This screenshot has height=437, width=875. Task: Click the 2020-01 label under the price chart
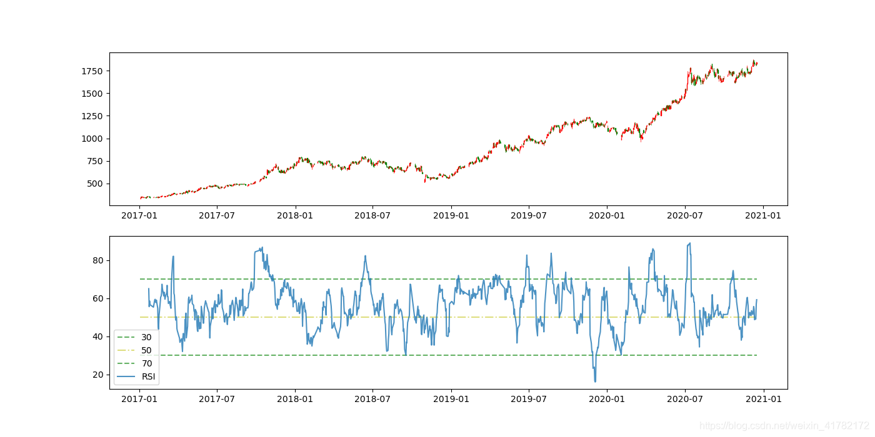click(607, 215)
